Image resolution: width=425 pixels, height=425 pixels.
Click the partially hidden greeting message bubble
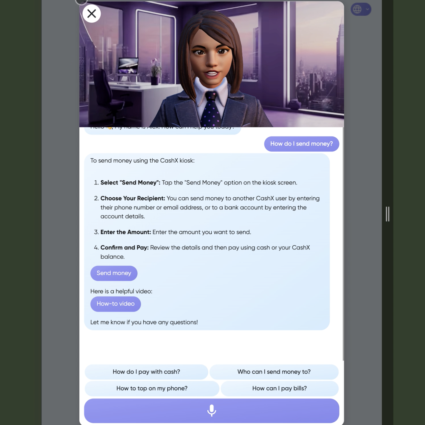163,131
